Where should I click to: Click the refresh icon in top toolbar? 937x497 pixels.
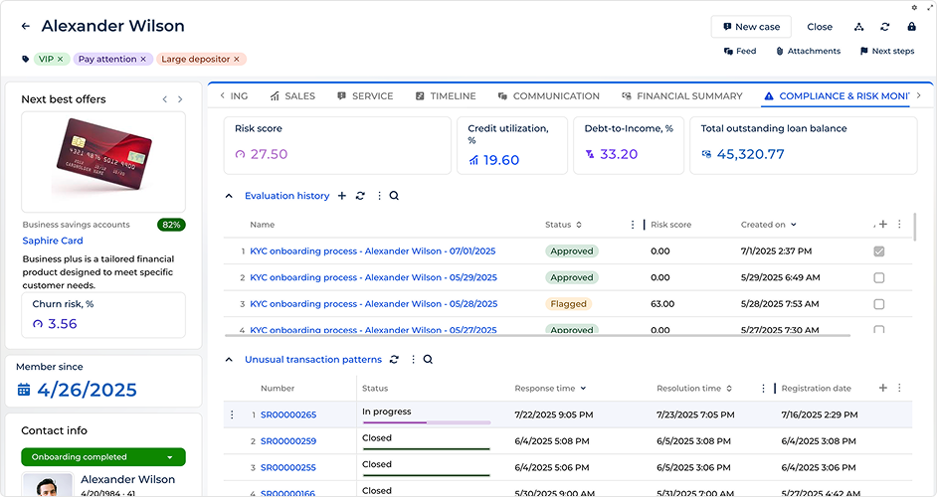tap(885, 27)
